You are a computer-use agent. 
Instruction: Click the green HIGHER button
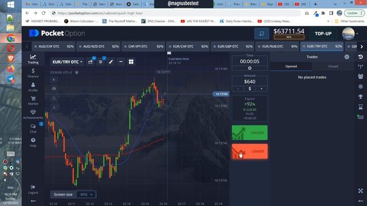click(249, 133)
